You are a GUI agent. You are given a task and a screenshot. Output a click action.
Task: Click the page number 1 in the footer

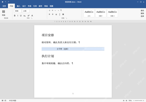(73, 93)
